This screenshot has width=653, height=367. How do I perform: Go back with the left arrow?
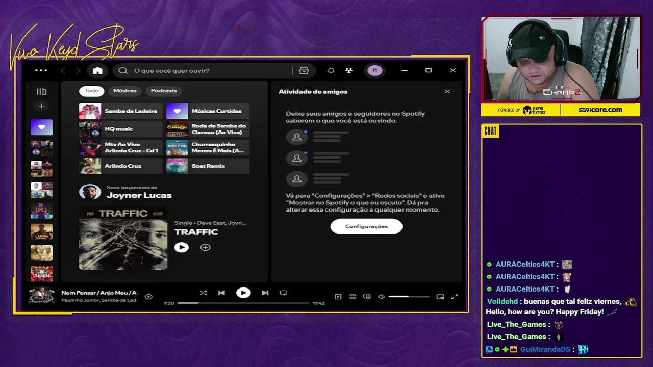click(x=63, y=71)
